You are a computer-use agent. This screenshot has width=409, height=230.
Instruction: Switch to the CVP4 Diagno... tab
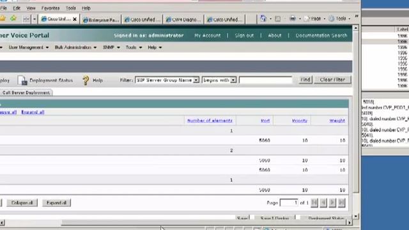(183, 20)
